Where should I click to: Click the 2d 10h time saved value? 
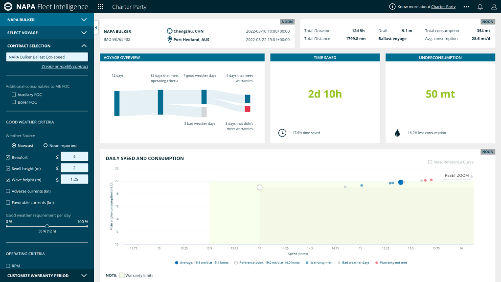(x=325, y=94)
